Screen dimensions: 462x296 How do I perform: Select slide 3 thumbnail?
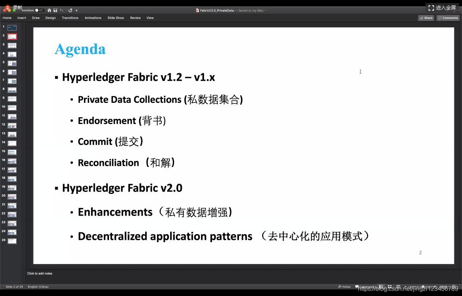coord(12,46)
